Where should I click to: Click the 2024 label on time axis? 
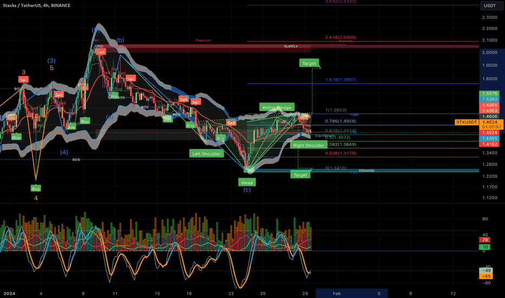[9, 294]
